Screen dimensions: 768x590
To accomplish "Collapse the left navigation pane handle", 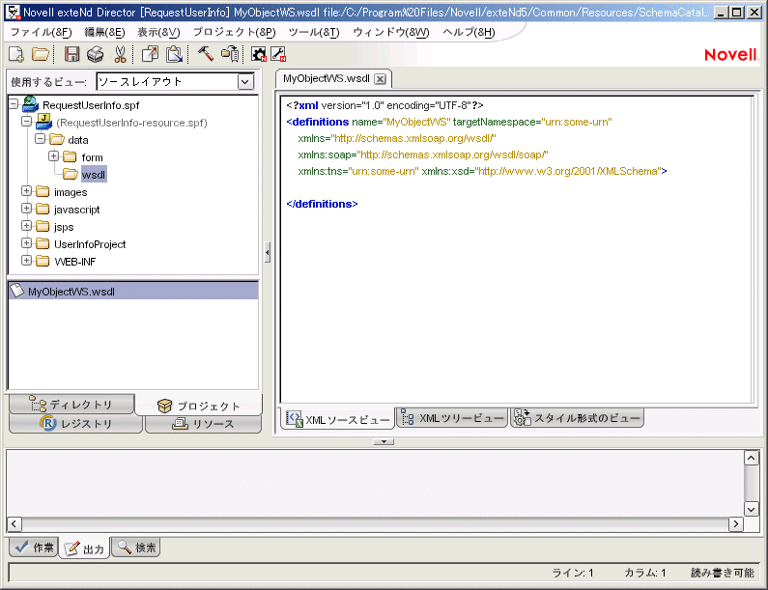I will 267,253.
